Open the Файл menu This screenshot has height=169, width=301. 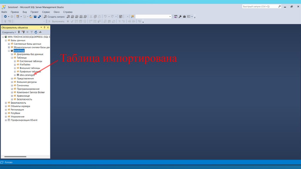coord(4,12)
